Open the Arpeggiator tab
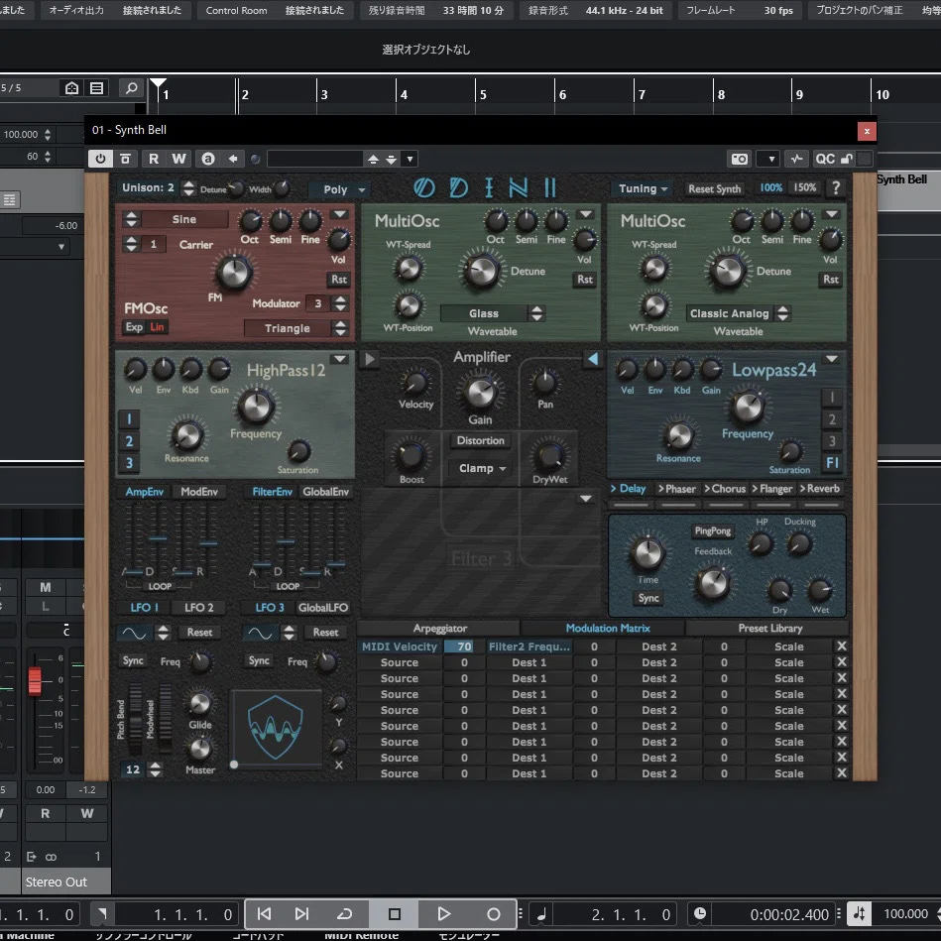The height and width of the screenshot is (941, 941). click(x=439, y=629)
